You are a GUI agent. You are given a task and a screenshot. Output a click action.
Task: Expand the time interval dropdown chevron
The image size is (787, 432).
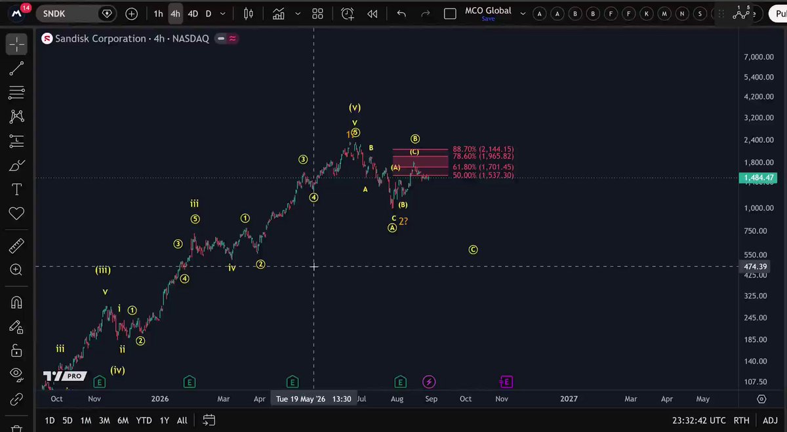pos(224,14)
